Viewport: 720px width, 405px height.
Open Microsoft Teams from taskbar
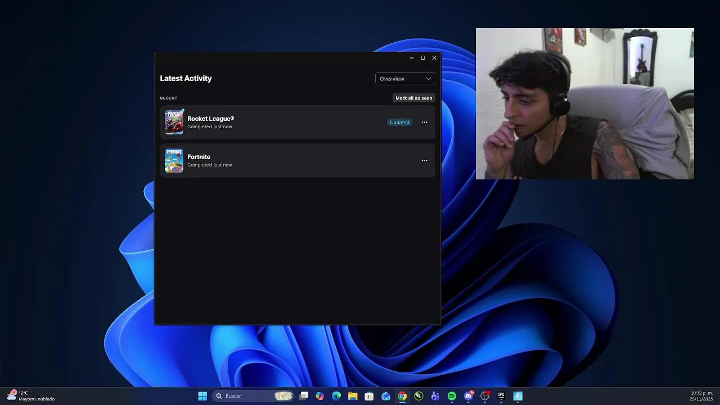[435, 396]
